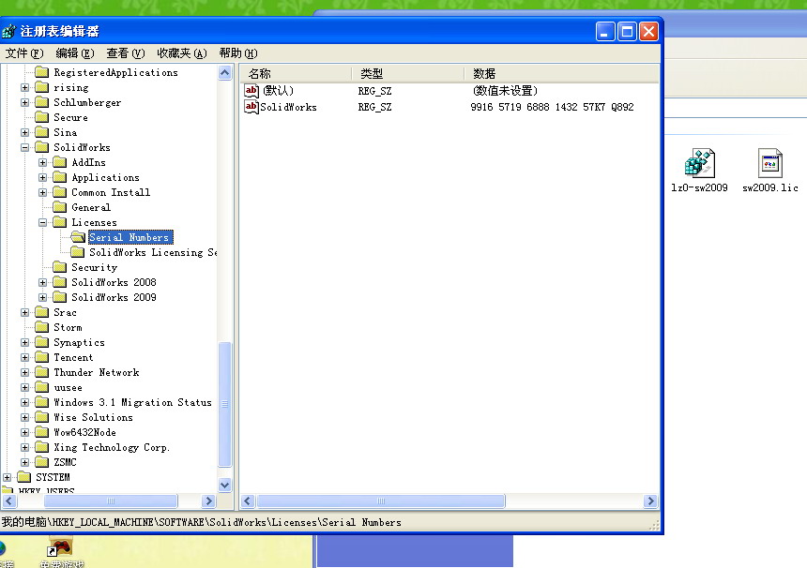The height and width of the screenshot is (568, 807).
Task: Click the Storm folder icon
Action: [41, 327]
